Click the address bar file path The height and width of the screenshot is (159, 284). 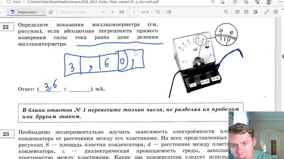93,2
